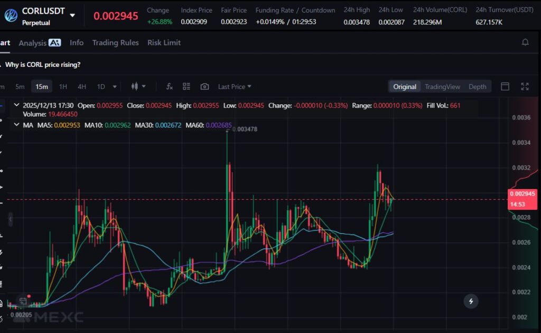Open the Trading Rules tab
Viewport: 541px width, 333px height.
[x=115, y=43]
